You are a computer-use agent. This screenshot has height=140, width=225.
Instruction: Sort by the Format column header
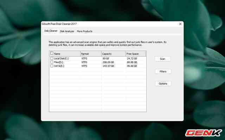tap(91, 54)
